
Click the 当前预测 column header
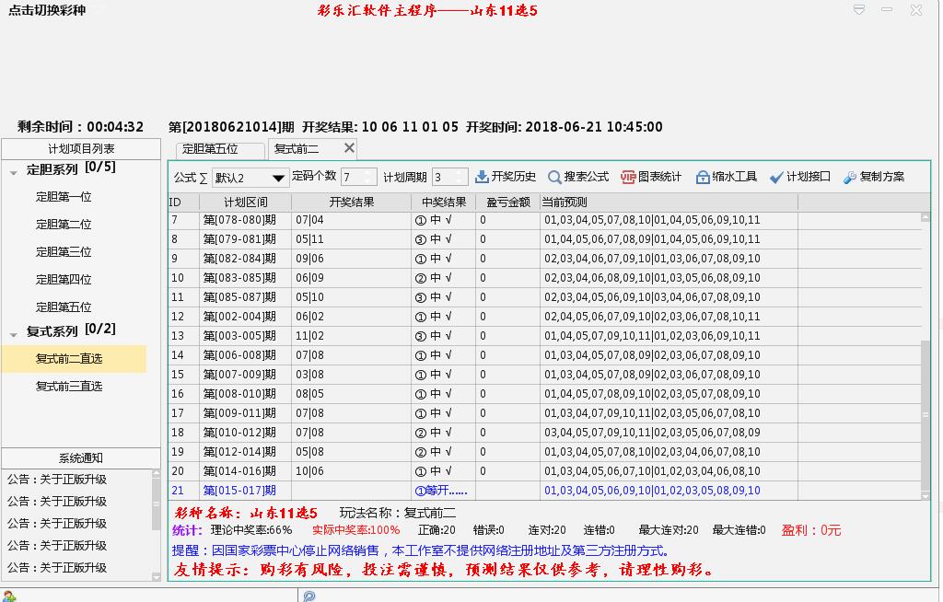pos(669,203)
